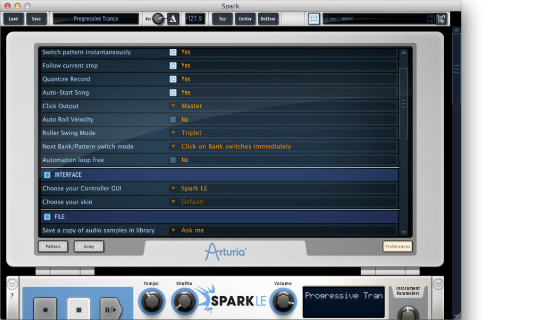
Task: Jump to Top panel view
Action: [x=222, y=19]
